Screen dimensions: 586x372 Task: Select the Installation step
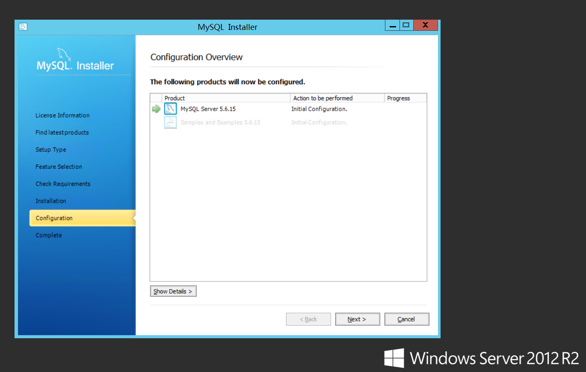(x=51, y=201)
